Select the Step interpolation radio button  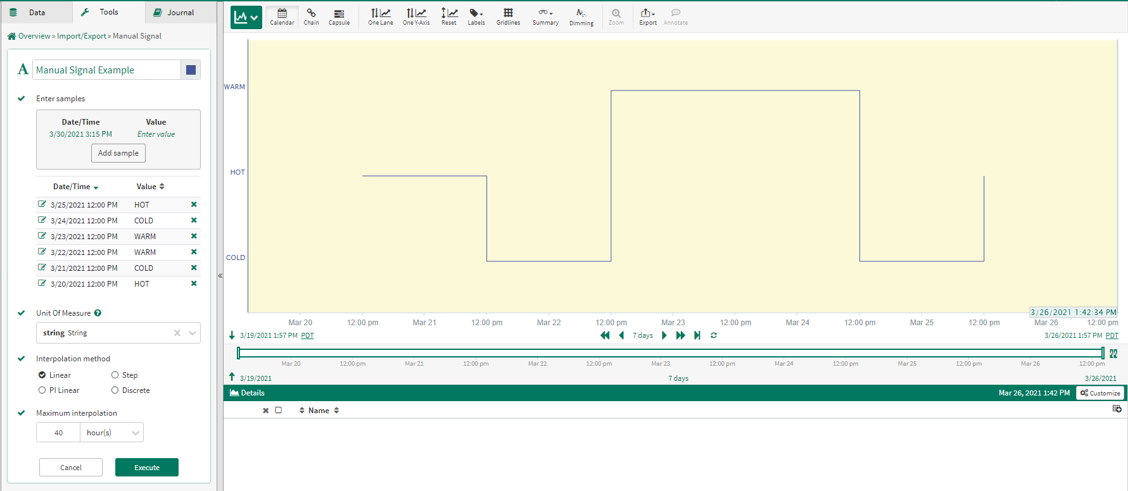click(x=115, y=375)
